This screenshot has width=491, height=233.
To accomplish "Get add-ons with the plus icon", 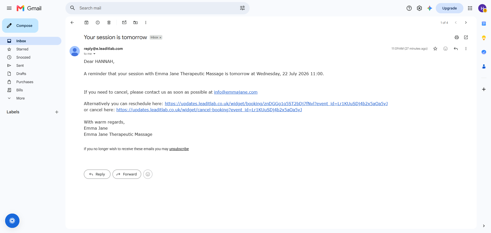I will click(484, 89).
